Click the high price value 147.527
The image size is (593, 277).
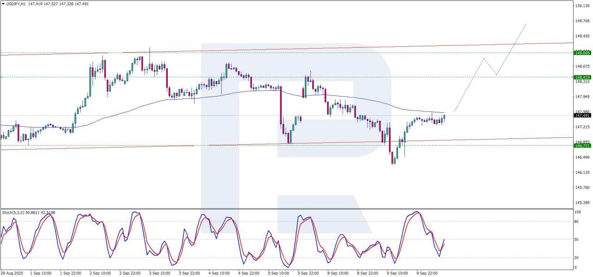pos(51,4)
